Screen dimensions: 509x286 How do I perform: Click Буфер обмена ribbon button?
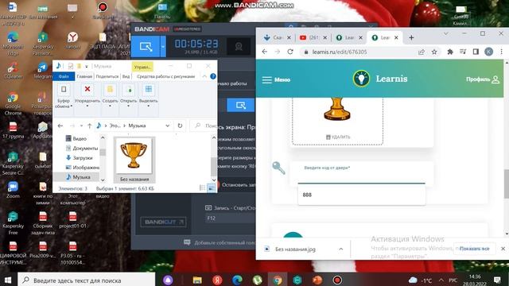64,96
